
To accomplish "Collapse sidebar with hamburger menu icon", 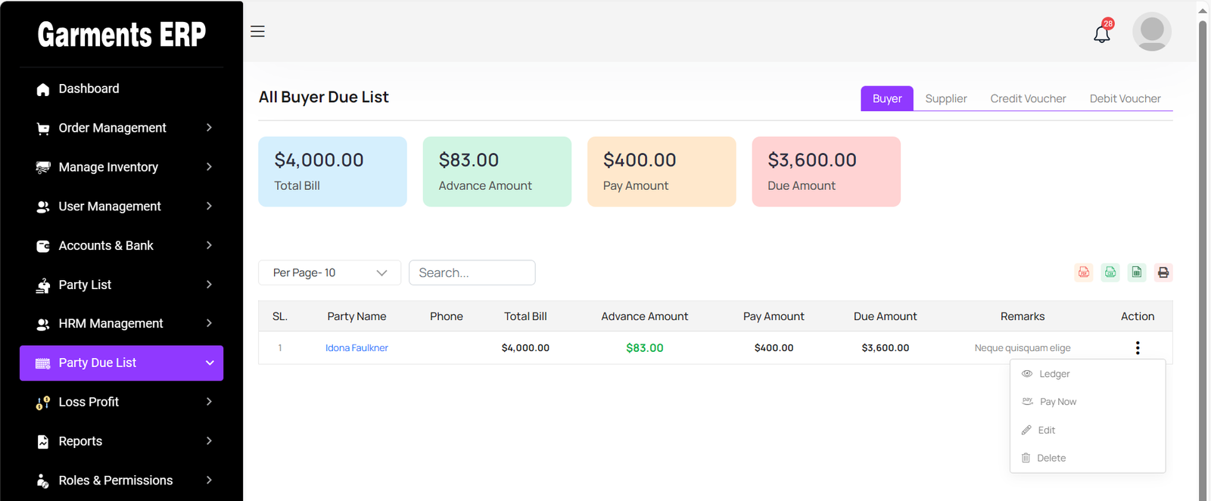I will pyautogui.click(x=257, y=32).
